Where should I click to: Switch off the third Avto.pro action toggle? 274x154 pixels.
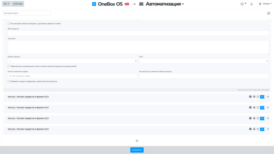[262, 118]
